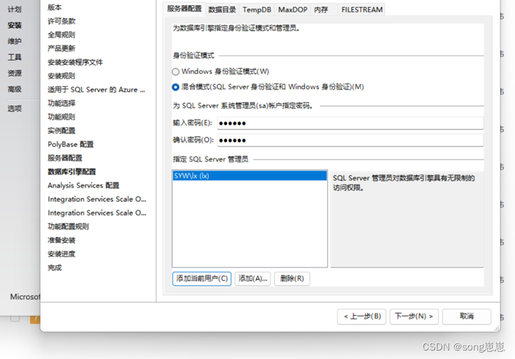Click the 实例配置 step

[x=62, y=131]
